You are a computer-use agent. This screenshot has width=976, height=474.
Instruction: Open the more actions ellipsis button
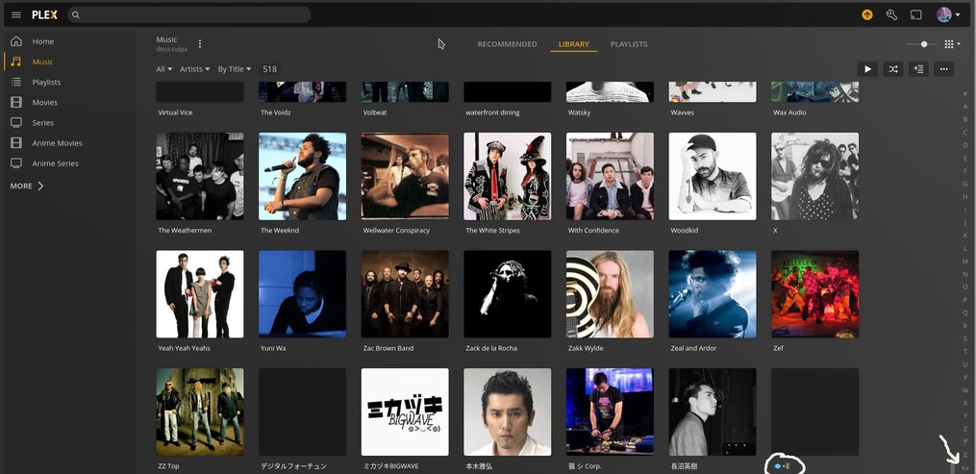coord(943,69)
